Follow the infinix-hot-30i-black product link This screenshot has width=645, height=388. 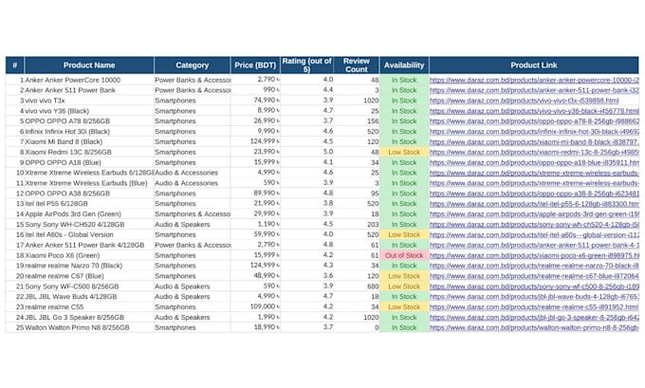coord(534,132)
